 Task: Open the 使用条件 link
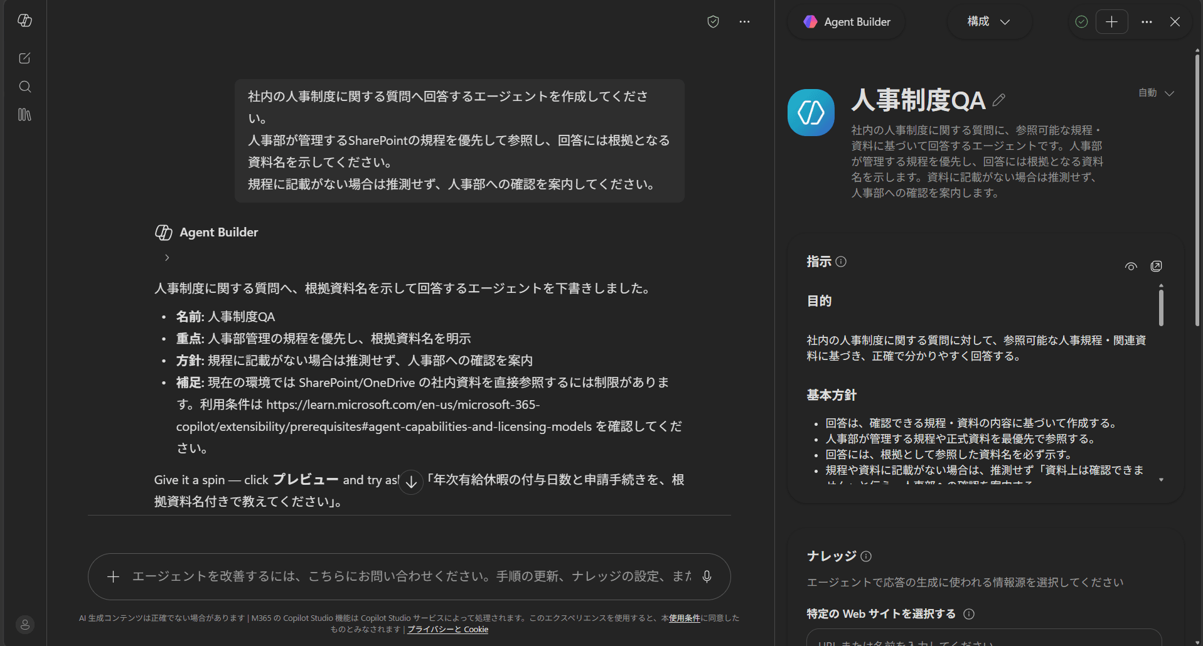click(685, 618)
